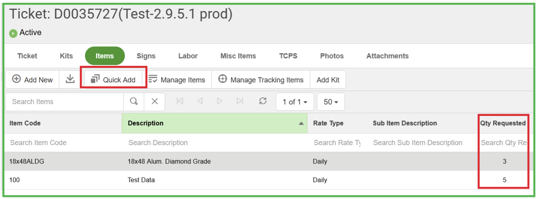Click the search magnifier icon
The width and height of the screenshot is (537, 199).
(x=134, y=102)
